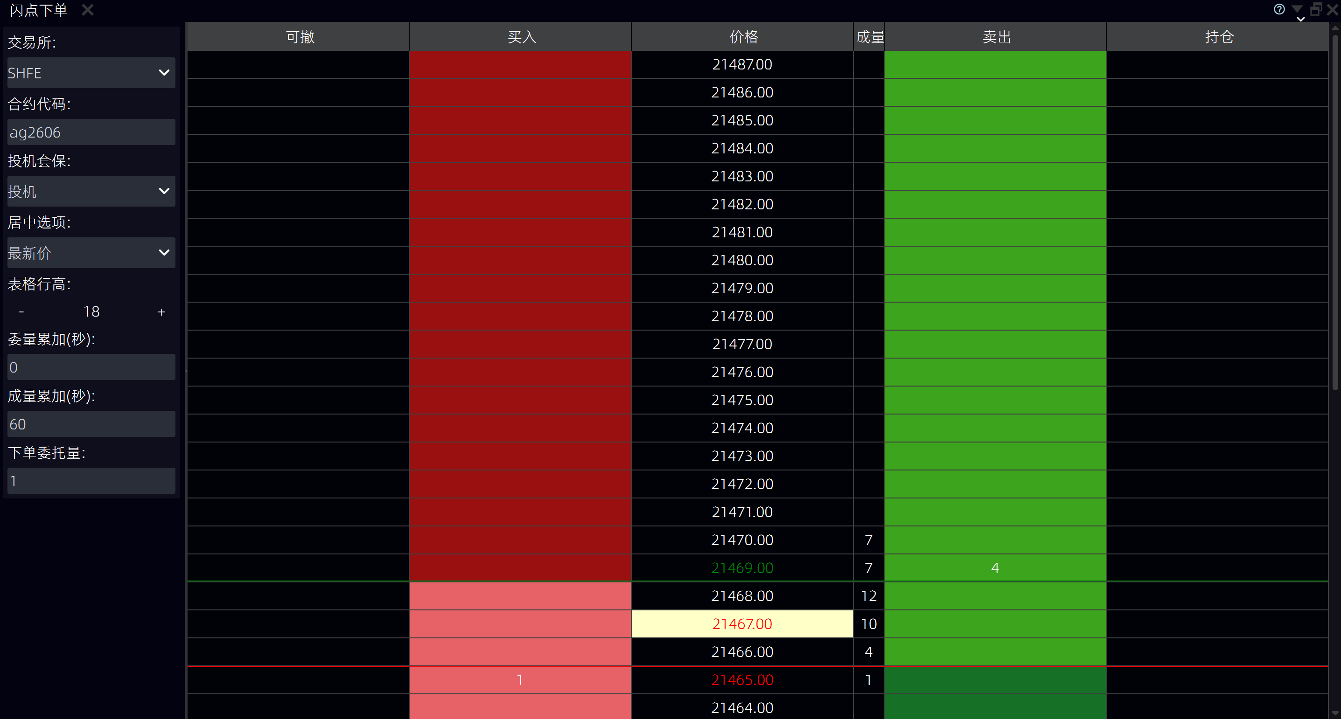Click buy cell showing 1 at 21465.00
The image size is (1341, 719).
point(519,680)
